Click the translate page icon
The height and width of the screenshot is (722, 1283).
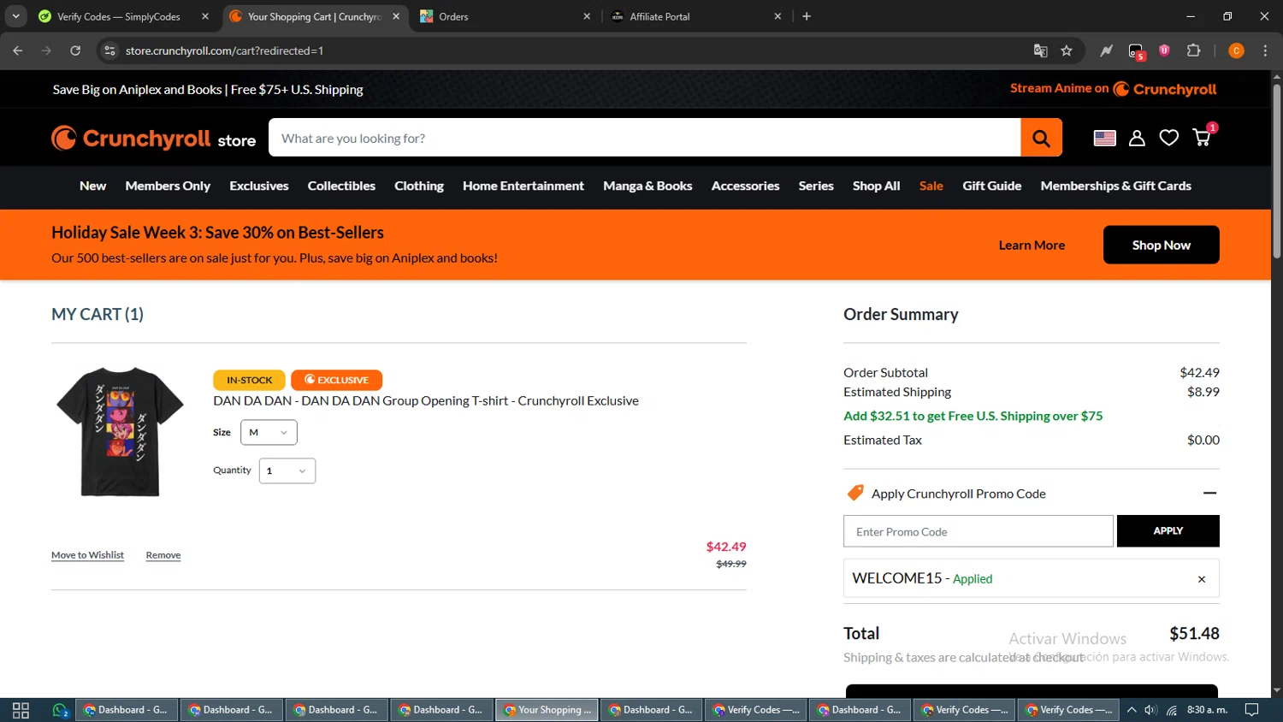(x=1040, y=50)
